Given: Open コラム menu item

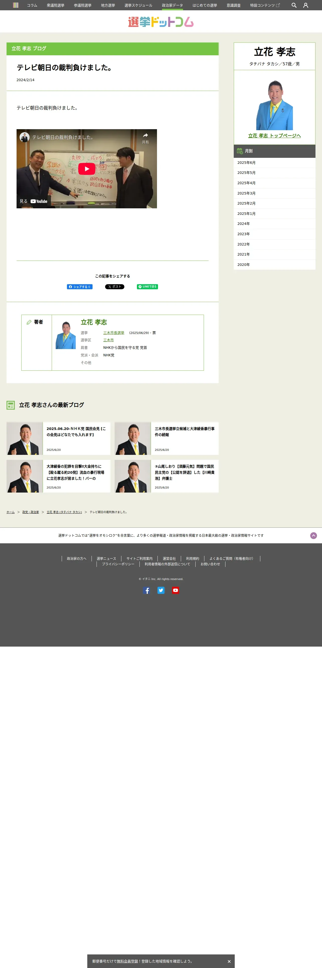Looking at the screenshot, I should [x=32, y=5].
